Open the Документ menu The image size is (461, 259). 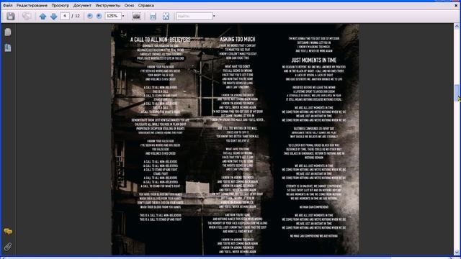click(x=82, y=5)
